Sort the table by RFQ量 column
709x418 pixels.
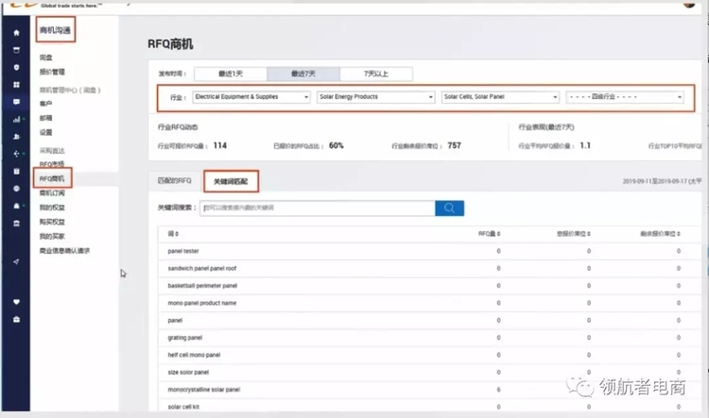[489, 234]
